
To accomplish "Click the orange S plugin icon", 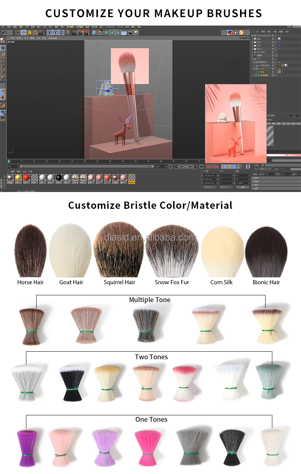I will click(241, 32).
